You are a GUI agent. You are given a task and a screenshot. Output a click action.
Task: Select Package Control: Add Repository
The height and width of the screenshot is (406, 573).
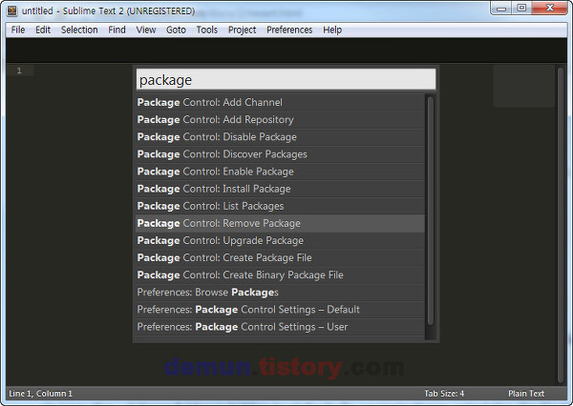tap(280, 120)
